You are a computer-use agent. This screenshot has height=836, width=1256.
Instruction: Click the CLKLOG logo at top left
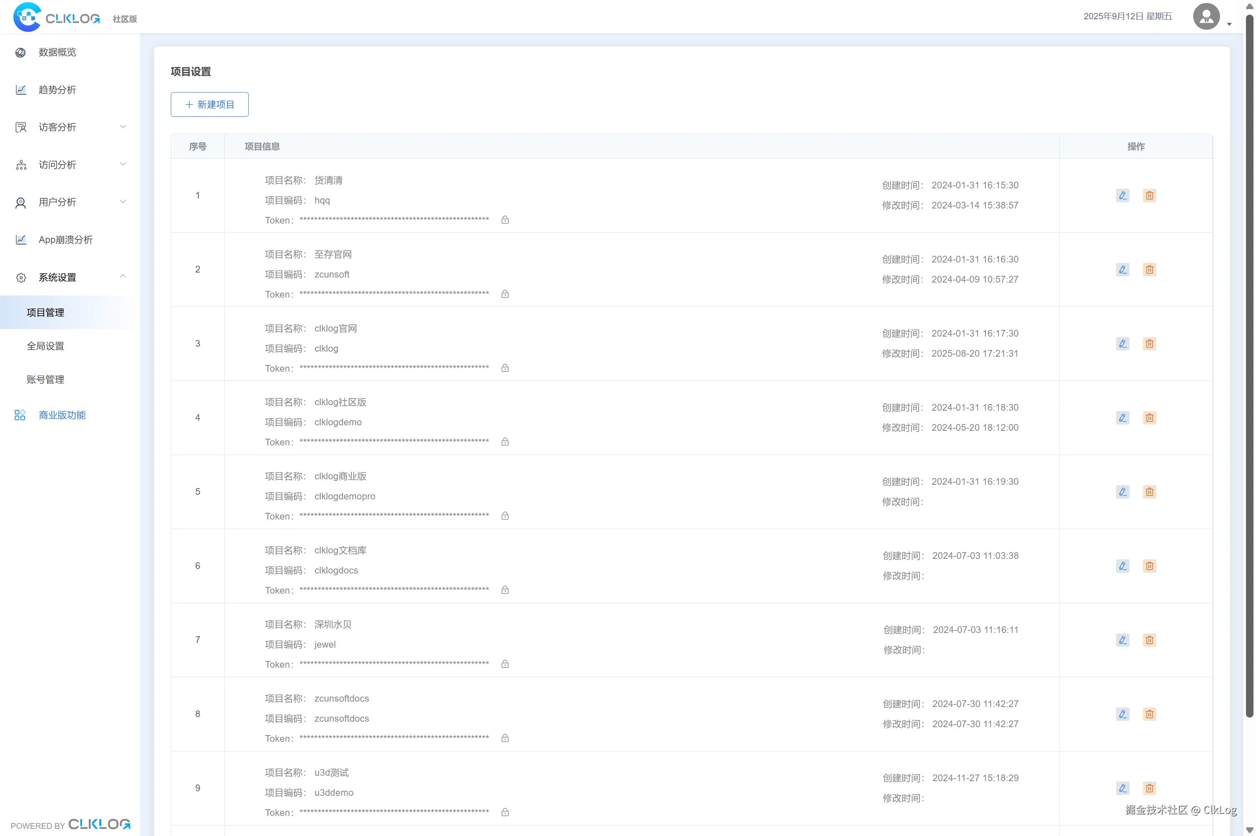tap(57, 18)
